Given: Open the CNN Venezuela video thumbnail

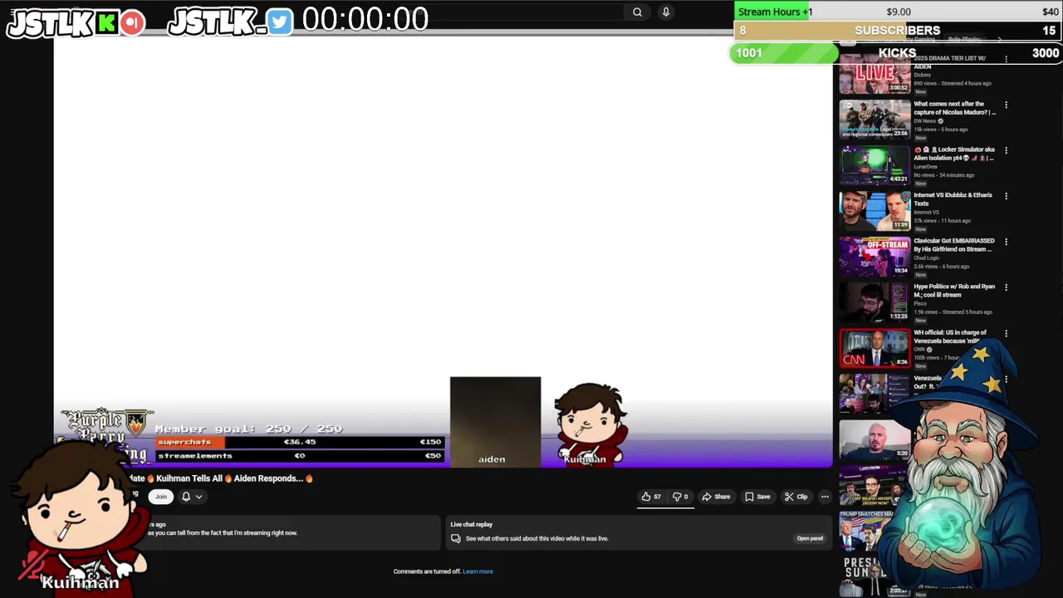Looking at the screenshot, I should coord(874,347).
